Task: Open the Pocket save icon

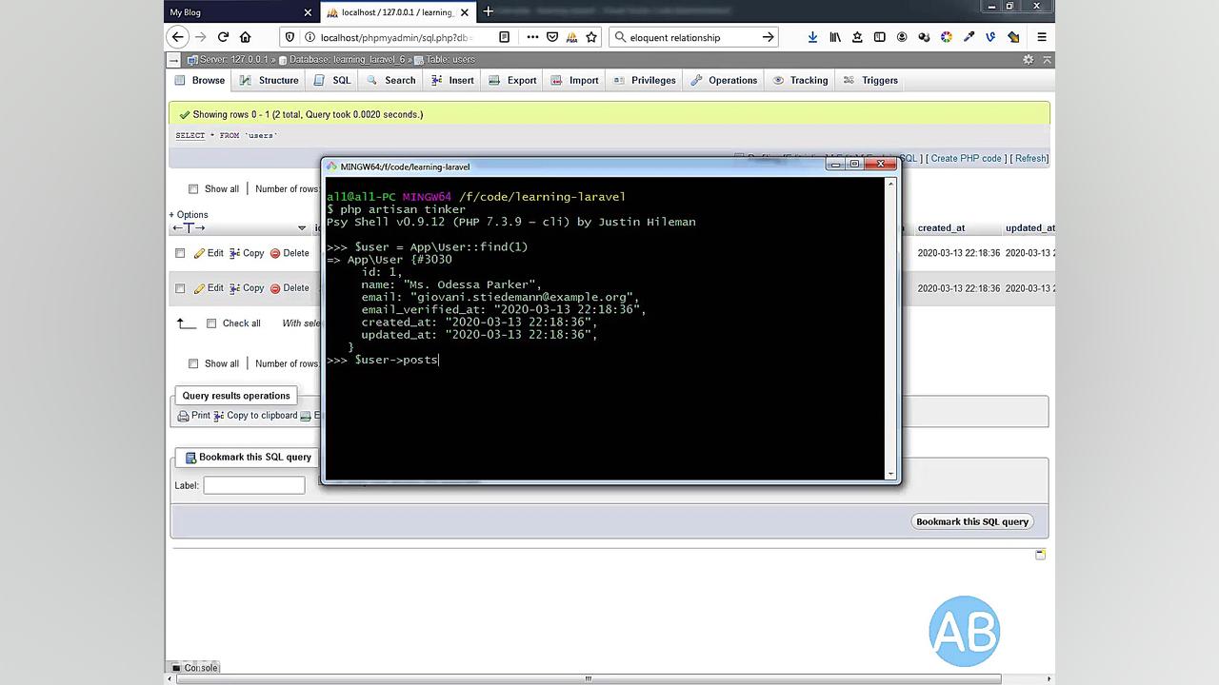Action: [x=552, y=37]
